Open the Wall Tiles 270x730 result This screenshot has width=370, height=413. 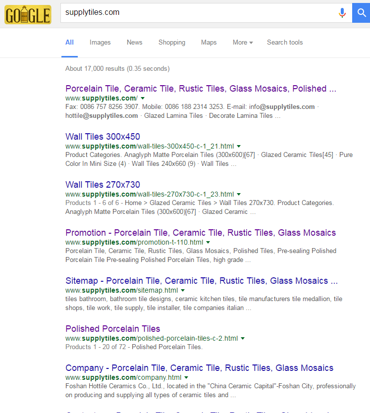tap(103, 185)
